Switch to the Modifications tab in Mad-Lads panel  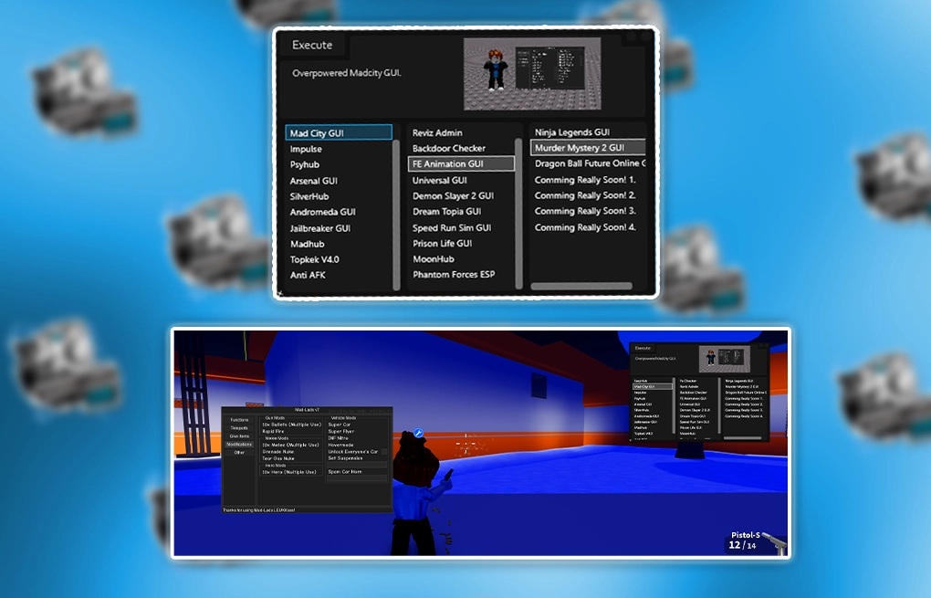(239, 445)
